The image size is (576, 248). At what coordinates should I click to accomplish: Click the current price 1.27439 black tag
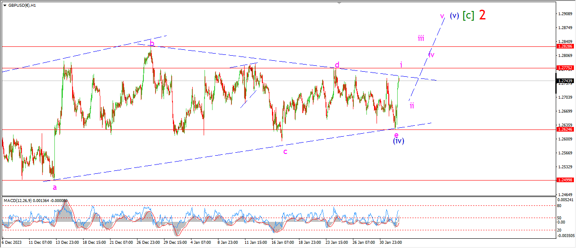coord(565,81)
